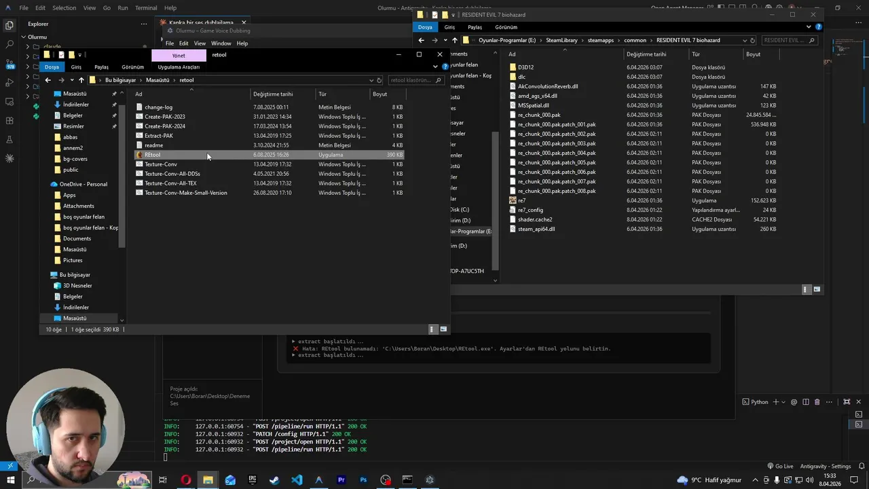This screenshot has height=489, width=869.
Task: Go up one folder in retool window
Action: point(81,80)
